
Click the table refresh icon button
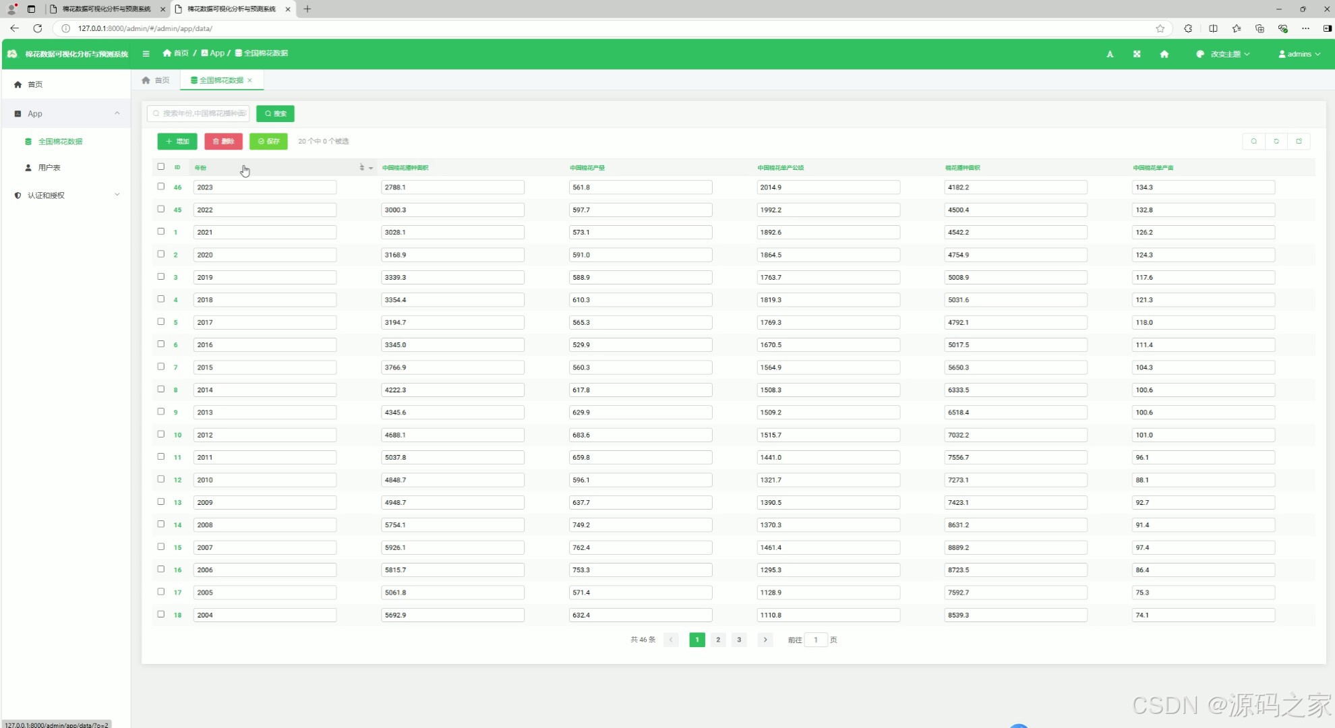(1276, 141)
